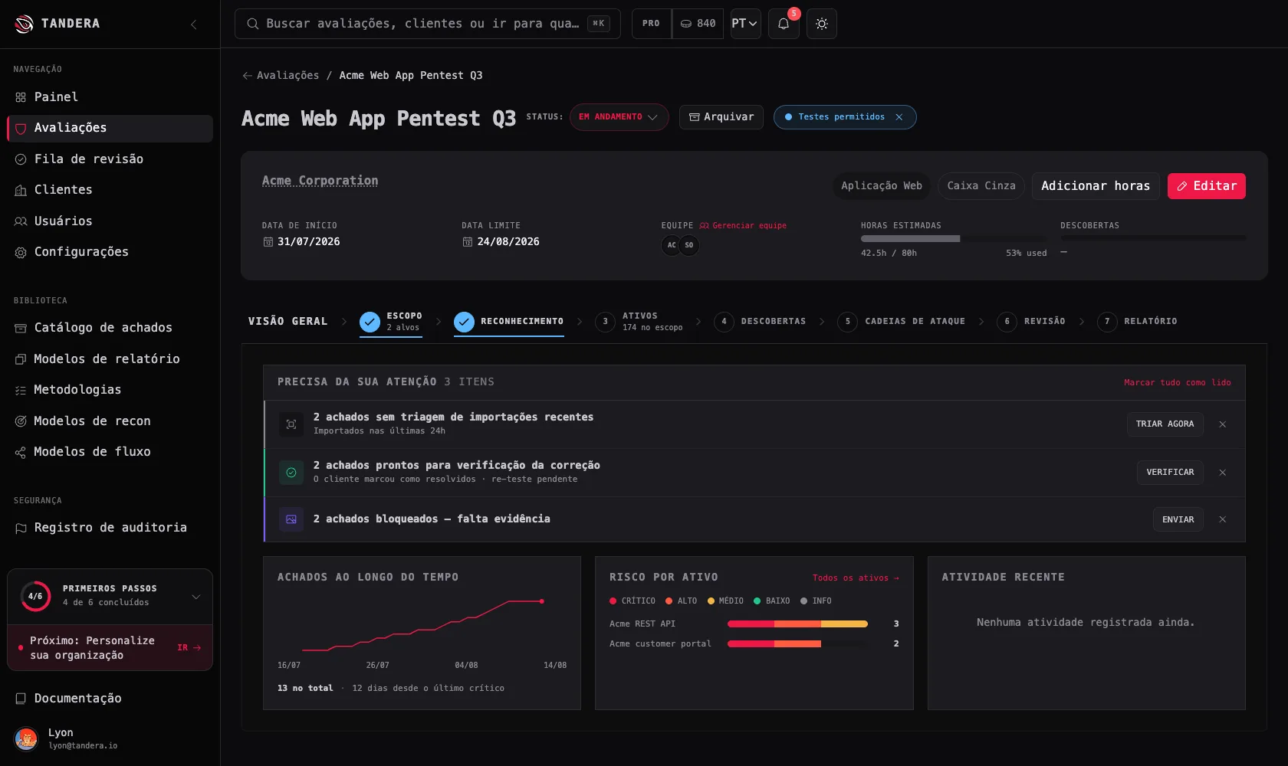Click the Verificar button

pyautogui.click(x=1170, y=473)
